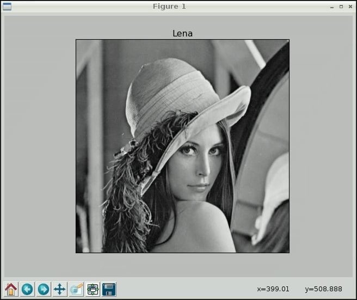
Task: Reset the view with the Home icon
Action: coord(11,289)
